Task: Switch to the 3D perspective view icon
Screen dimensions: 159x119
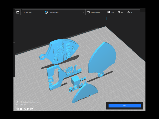Action: click(x=18, y=109)
